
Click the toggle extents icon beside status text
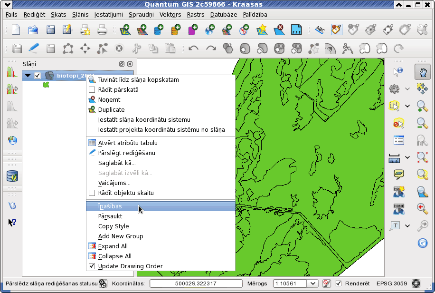(x=103, y=283)
